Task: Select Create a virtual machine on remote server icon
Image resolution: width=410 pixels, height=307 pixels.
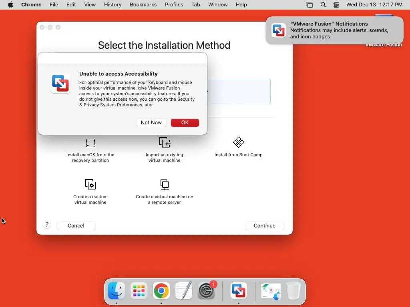Action: (165, 185)
